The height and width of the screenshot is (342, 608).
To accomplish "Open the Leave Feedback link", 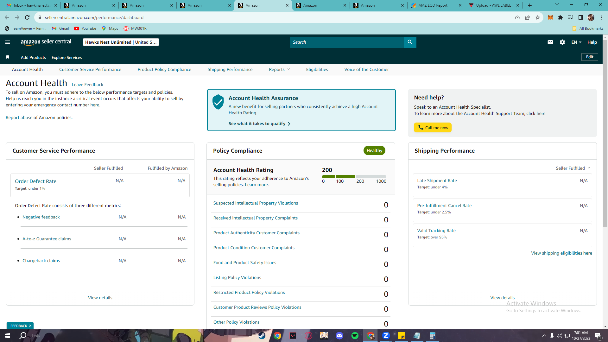I will (87, 85).
